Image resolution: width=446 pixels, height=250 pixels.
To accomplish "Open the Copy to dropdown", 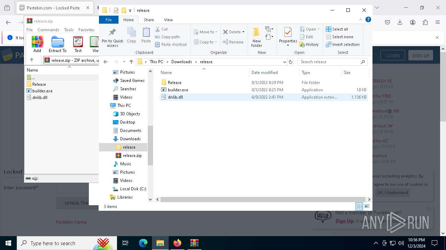I will pyautogui.click(x=205, y=42).
